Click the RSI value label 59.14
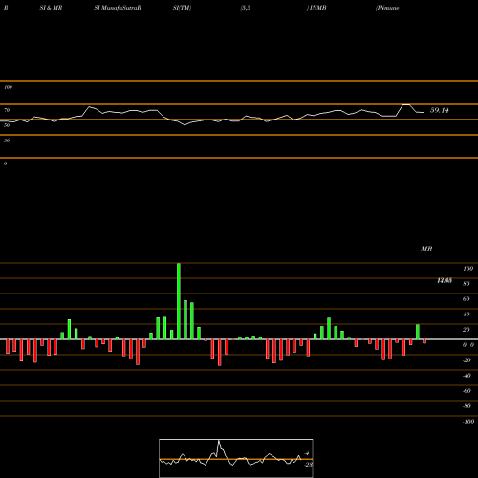478x478 pixels. [x=439, y=110]
